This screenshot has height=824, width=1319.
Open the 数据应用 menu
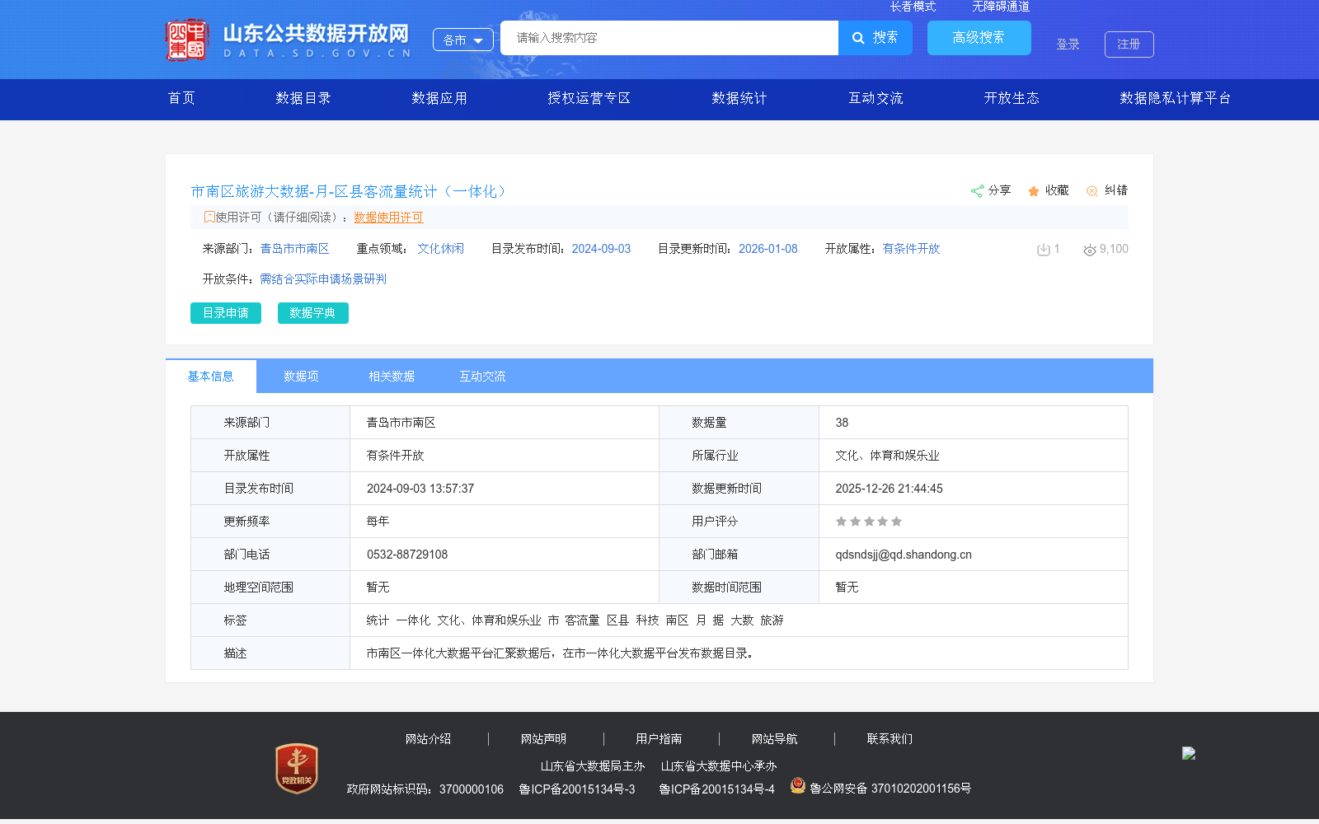click(439, 98)
